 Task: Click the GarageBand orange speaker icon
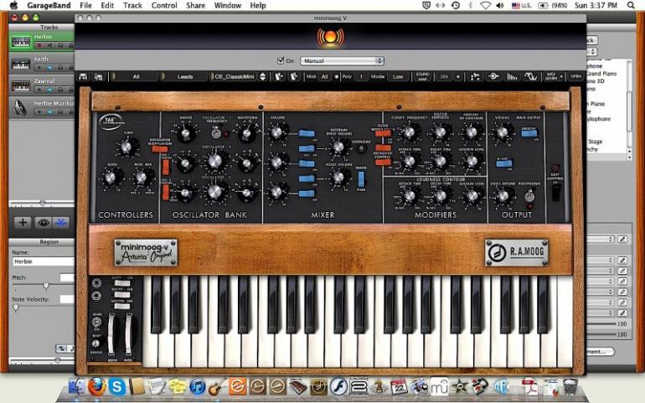click(x=330, y=37)
